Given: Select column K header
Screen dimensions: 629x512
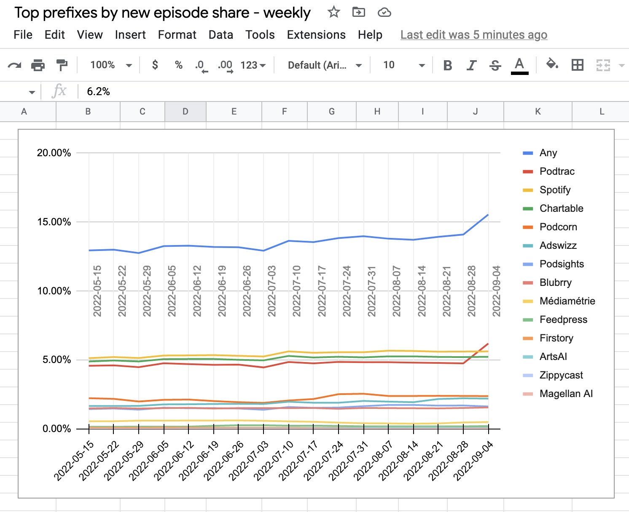Looking at the screenshot, I should click(538, 112).
